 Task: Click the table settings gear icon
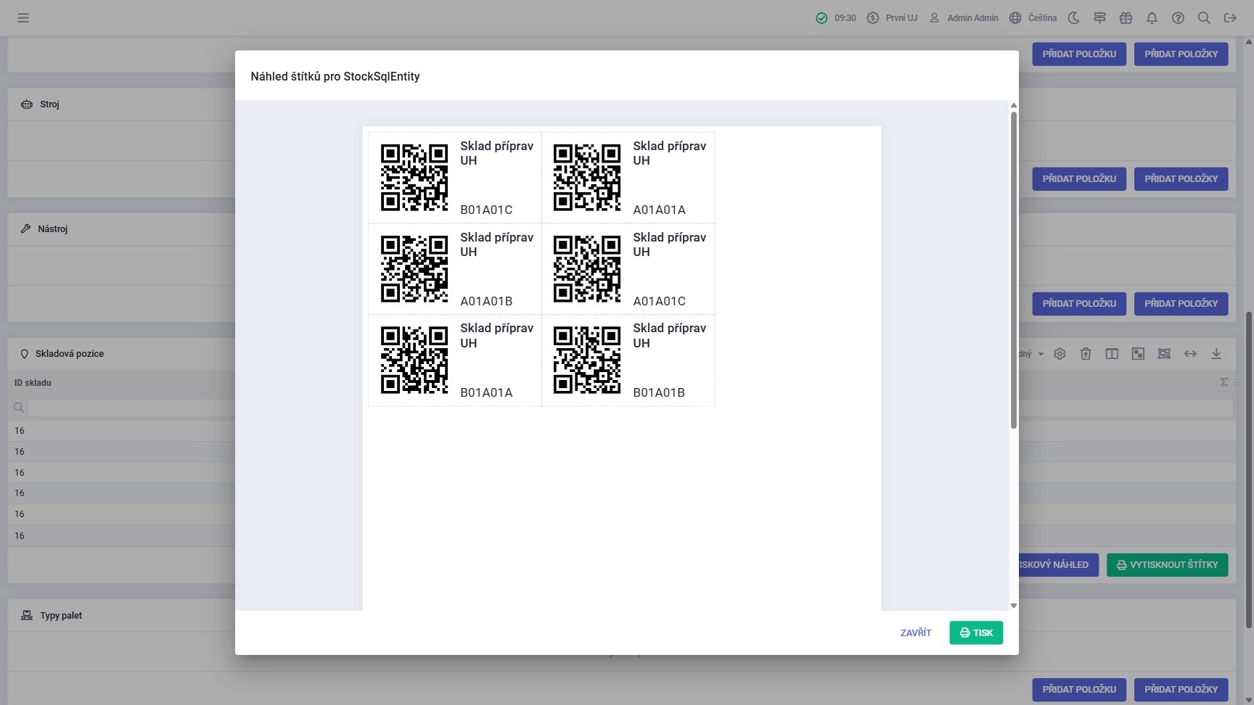click(1060, 354)
